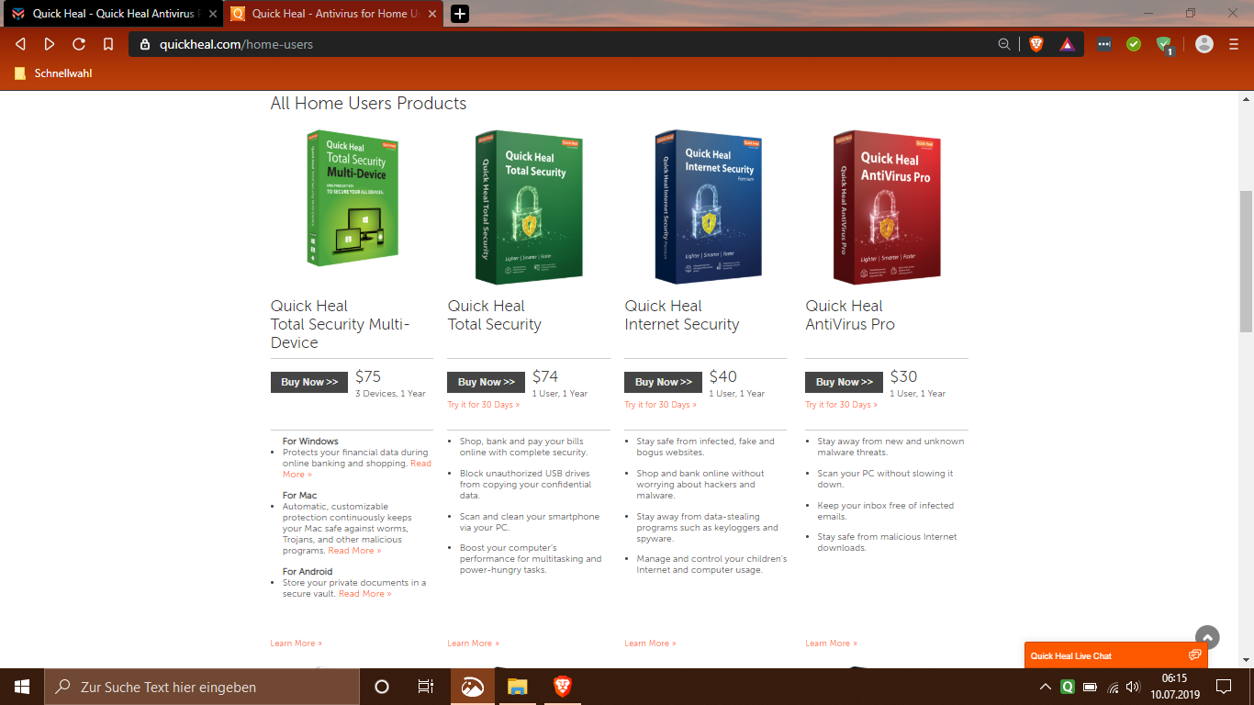The image size is (1254, 705).
Task: Open the user profile avatar menu
Action: (x=1204, y=44)
